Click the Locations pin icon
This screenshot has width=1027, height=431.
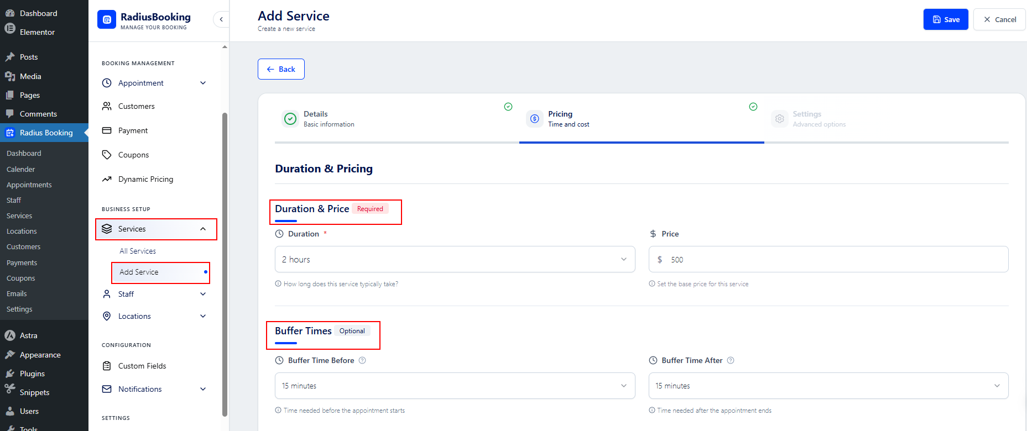coord(107,316)
